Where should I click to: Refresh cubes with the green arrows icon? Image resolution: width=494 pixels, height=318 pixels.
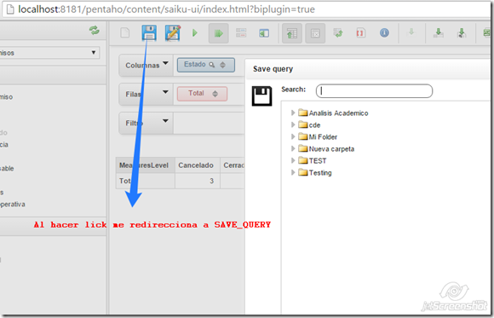(x=94, y=31)
